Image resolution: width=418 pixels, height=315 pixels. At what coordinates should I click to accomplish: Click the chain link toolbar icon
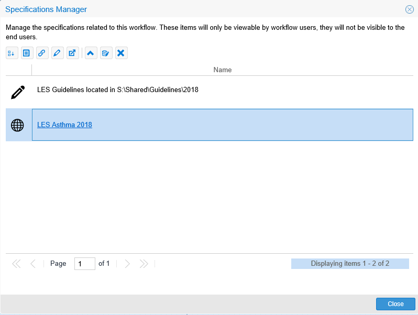(42, 53)
